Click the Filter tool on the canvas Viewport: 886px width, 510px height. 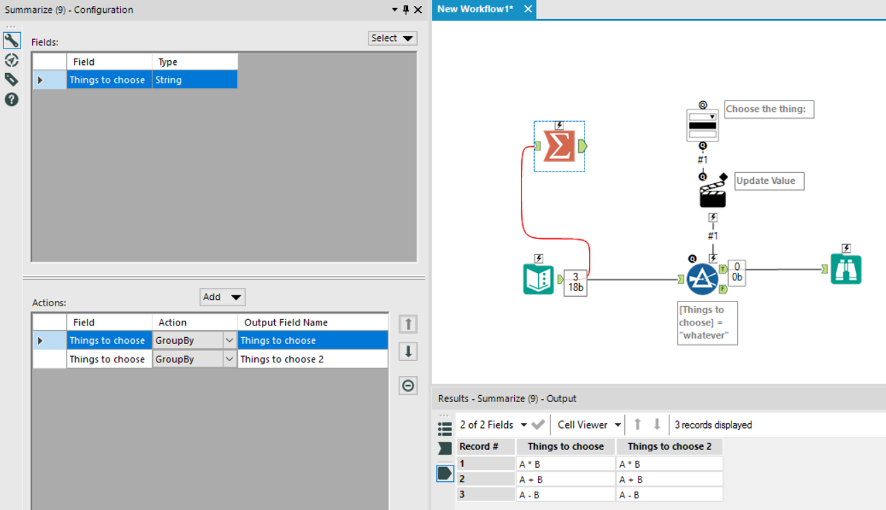(x=701, y=279)
